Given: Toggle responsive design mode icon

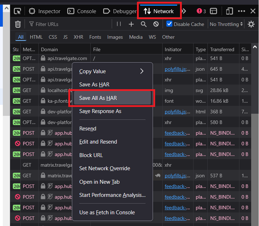Looking at the screenshot, I should pos(229,11).
